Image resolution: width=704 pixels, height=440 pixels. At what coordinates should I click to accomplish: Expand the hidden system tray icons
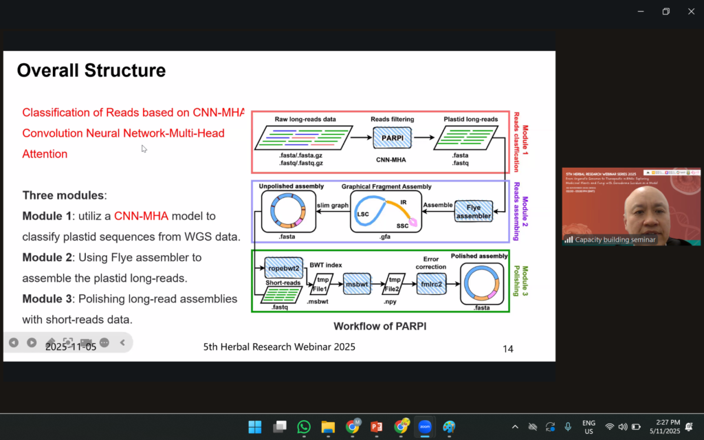515,427
